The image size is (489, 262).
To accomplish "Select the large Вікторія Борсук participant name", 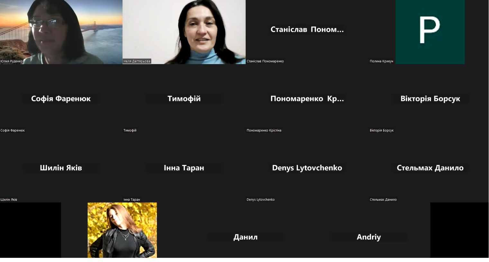I will (x=430, y=99).
